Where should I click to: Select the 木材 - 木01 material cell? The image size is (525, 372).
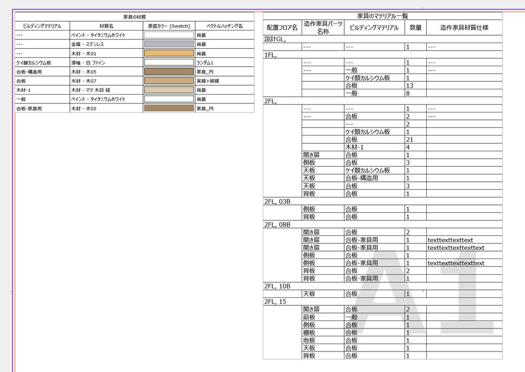pyautogui.click(x=106, y=53)
